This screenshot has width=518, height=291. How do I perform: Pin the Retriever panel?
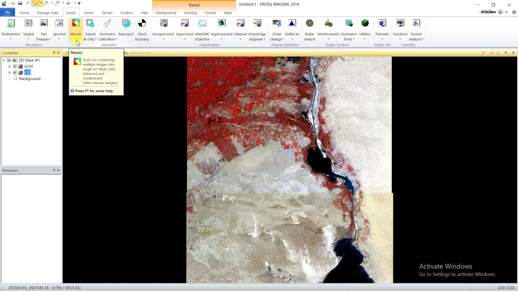(x=54, y=170)
